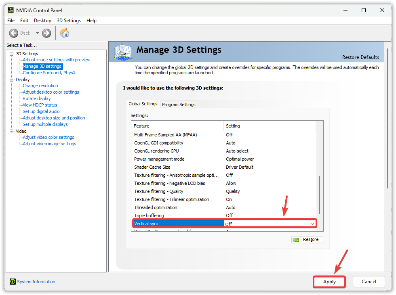The width and height of the screenshot is (396, 295).
Task: Click the Back arrow icon
Action: [x=14, y=33]
